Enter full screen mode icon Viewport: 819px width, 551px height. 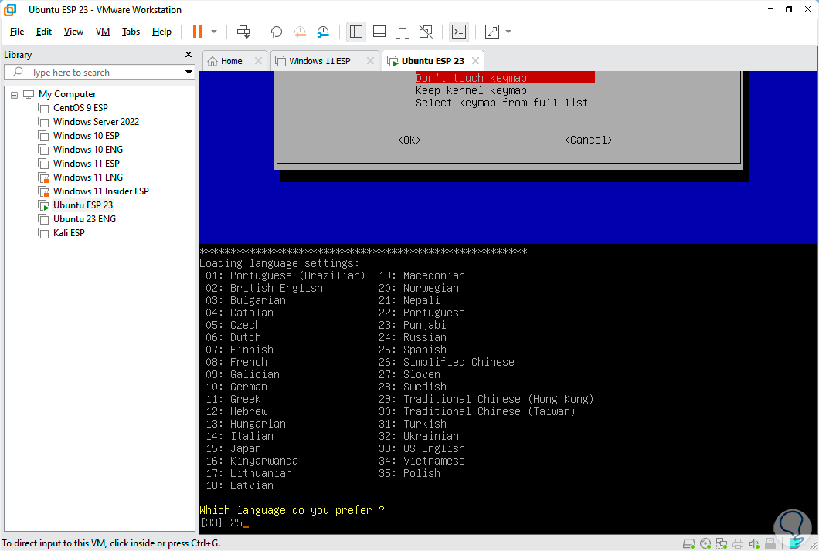[403, 32]
